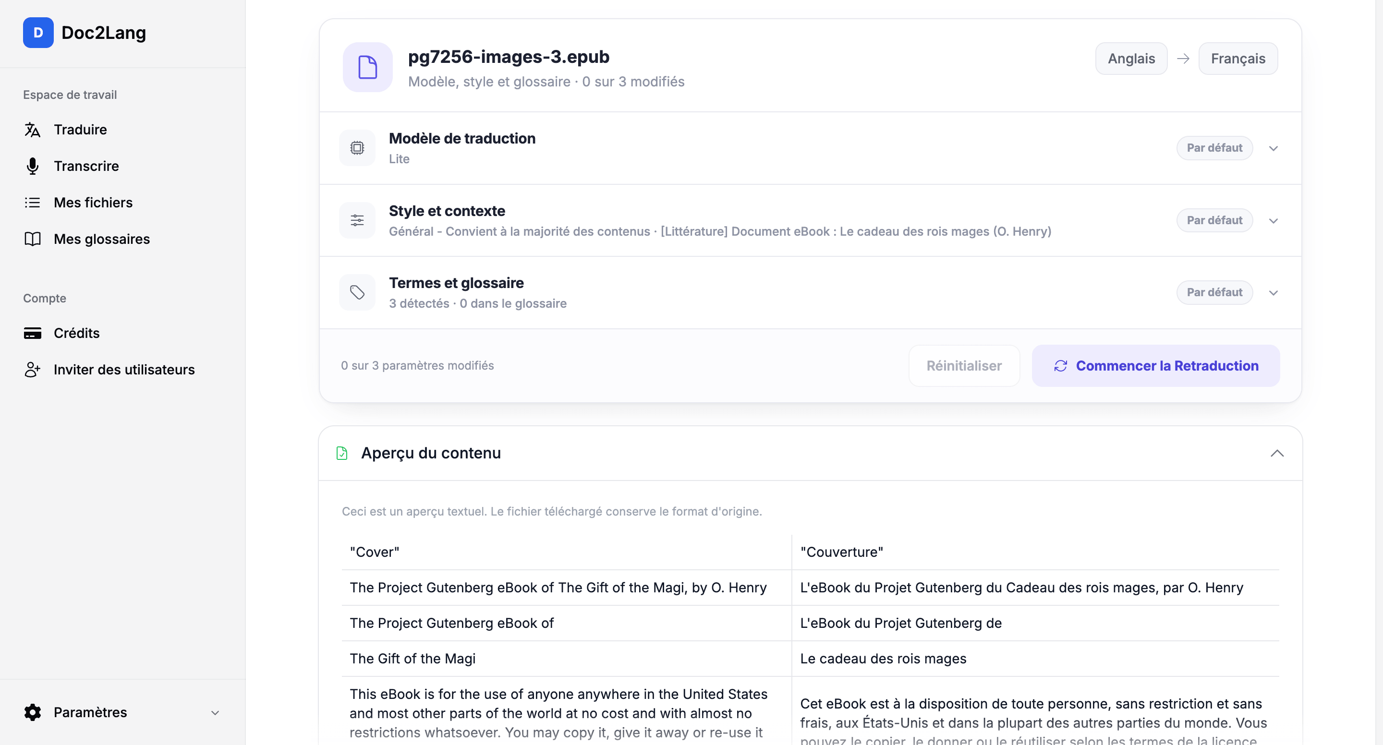
Task: Select the Français target language chip
Action: (x=1238, y=59)
